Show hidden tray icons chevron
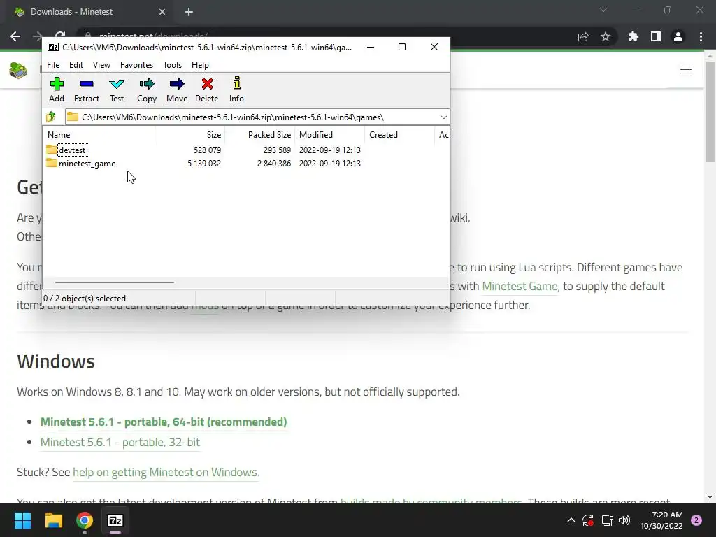 (571, 520)
